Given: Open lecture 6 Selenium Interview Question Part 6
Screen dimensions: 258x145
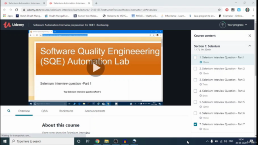Looking at the screenshot, I should coord(223,116).
